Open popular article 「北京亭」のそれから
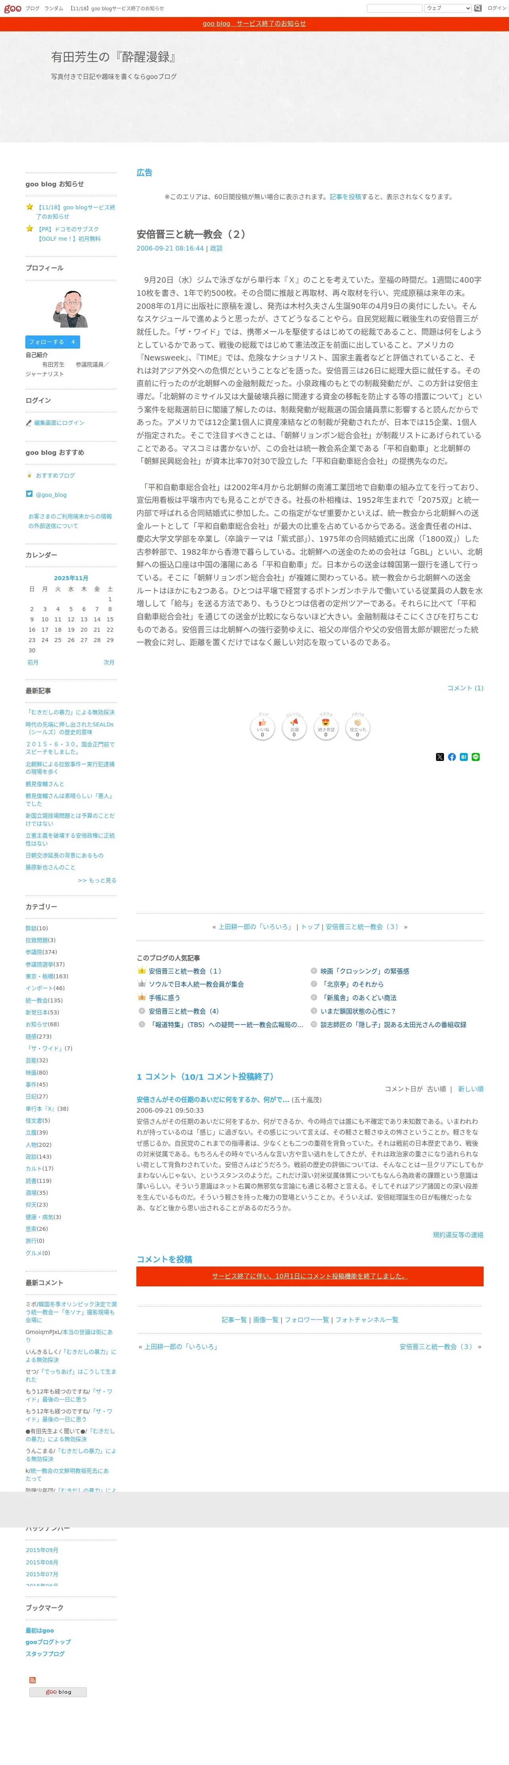This screenshot has width=509, height=1765. [x=352, y=984]
